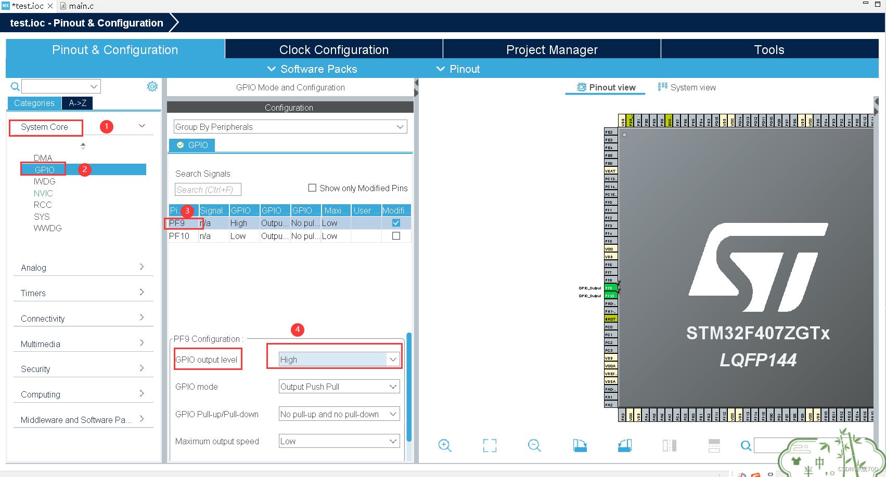Image resolution: width=886 pixels, height=477 pixels.
Task: Select DMA under System Core
Action: coord(43,158)
